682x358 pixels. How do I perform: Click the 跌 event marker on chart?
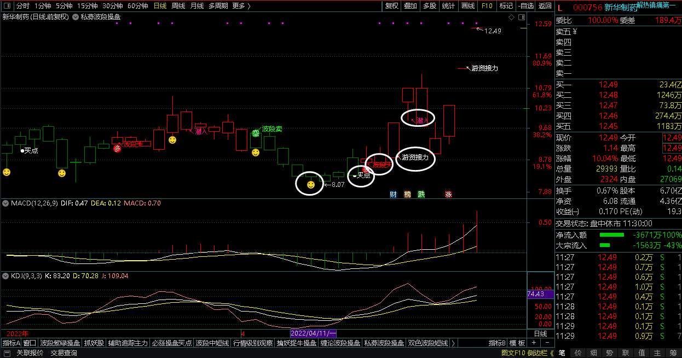(x=421, y=194)
